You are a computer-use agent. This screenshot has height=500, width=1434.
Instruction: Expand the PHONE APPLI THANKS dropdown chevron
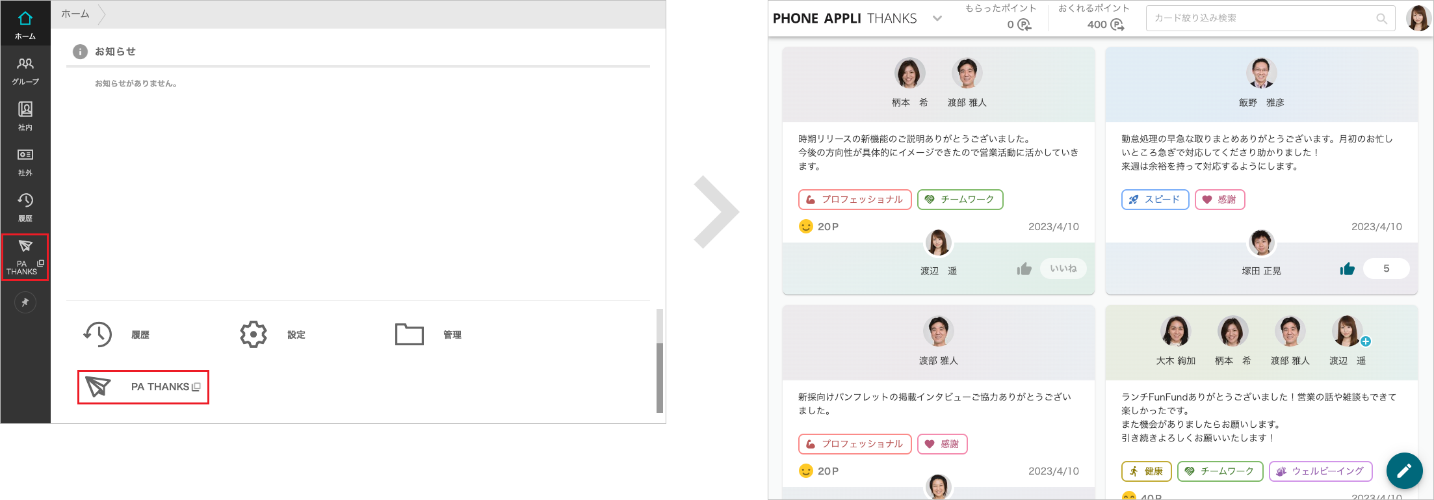[937, 18]
